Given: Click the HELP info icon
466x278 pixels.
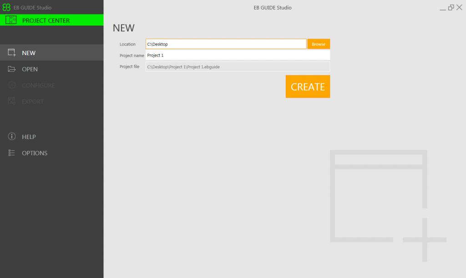Looking at the screenshot, I should [x=11, y=136].
